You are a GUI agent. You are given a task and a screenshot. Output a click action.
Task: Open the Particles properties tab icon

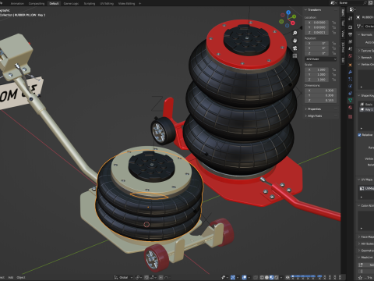(x=351, y=79)
